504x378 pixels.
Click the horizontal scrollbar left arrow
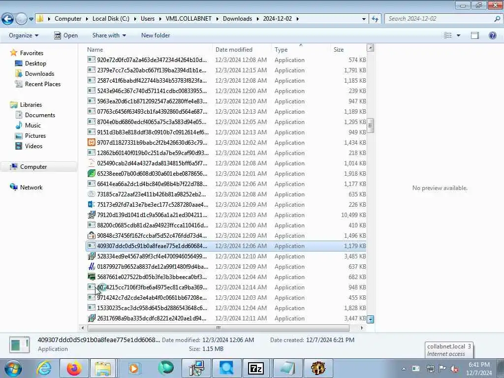coord(83,328)
